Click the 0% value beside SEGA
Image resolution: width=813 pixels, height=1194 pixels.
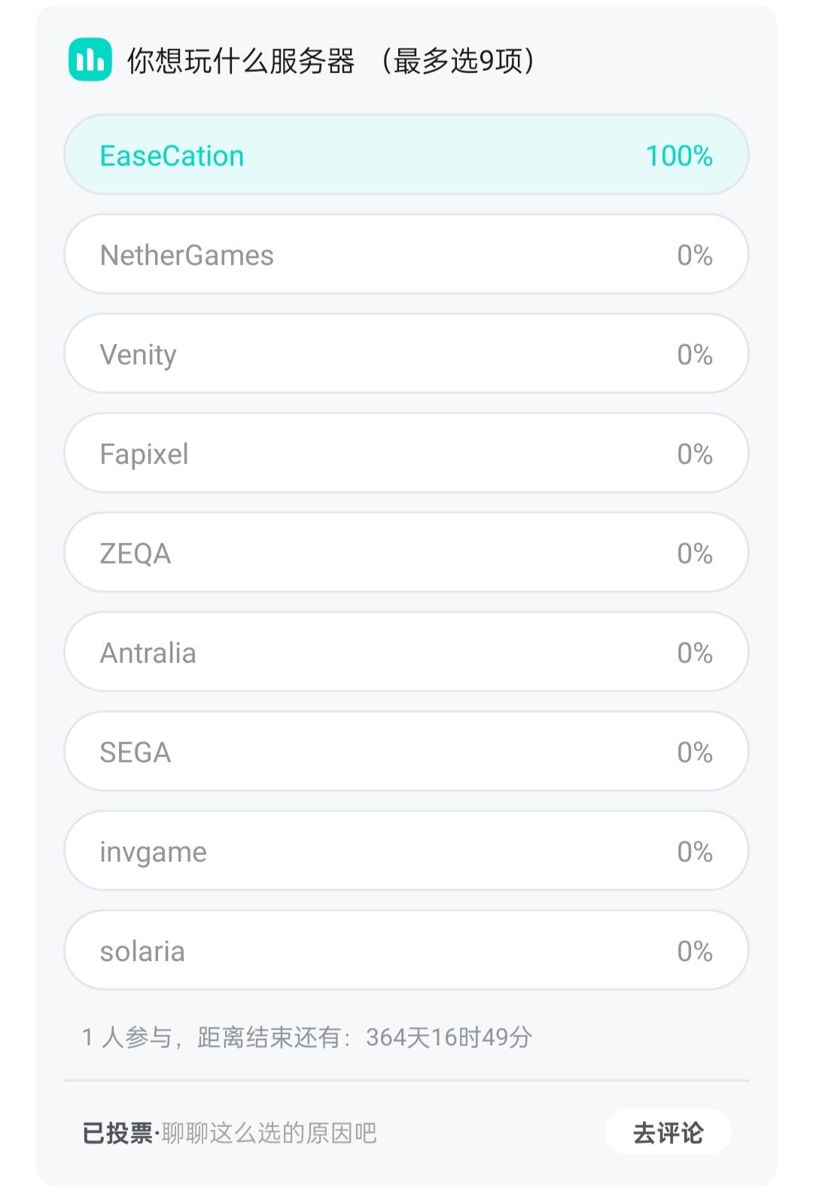695,753
